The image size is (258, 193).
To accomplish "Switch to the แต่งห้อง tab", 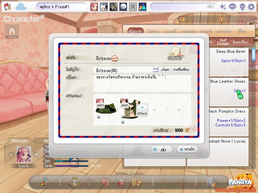I will coord(224,31).
